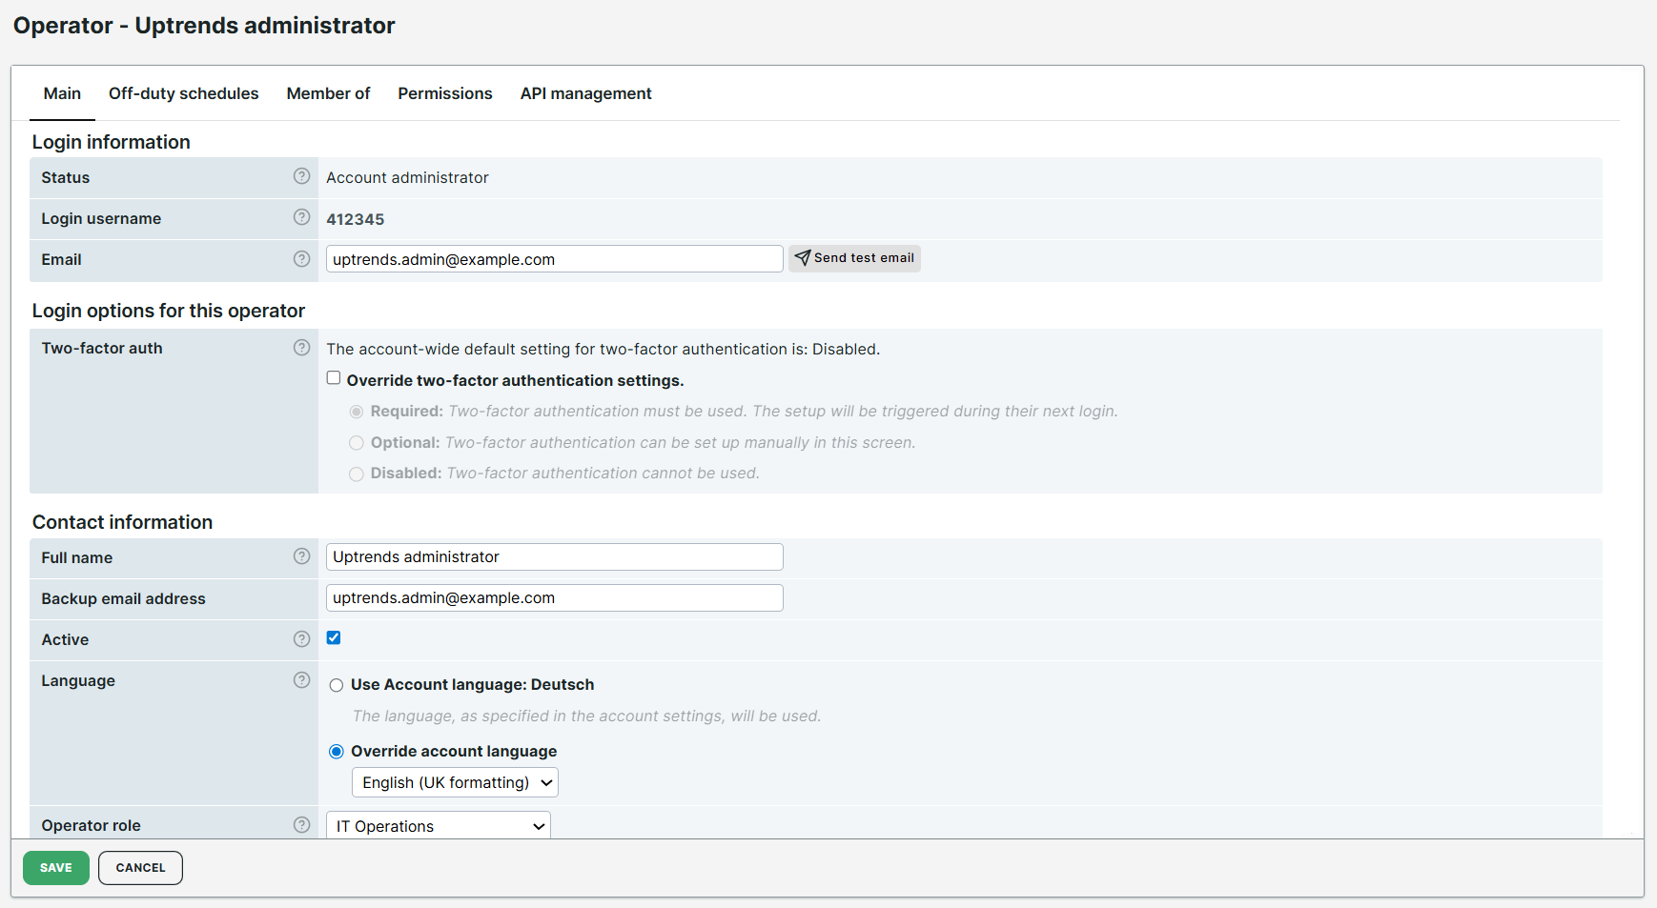The width and height of the screenshot is (1657, 908).
Task: Open the English (UK formatting) language dropdown
Action: pyautogui.click(x=455, y=782)
